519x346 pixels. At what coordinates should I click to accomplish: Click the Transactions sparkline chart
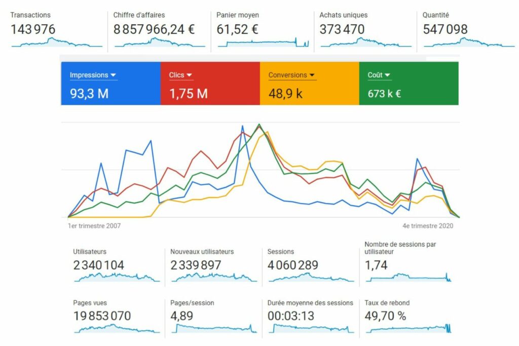pyautogui.click(x=57, y=43)
